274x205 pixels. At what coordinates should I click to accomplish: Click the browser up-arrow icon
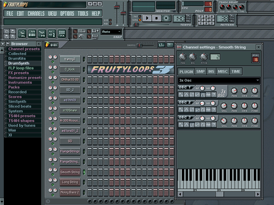(3, 44)
